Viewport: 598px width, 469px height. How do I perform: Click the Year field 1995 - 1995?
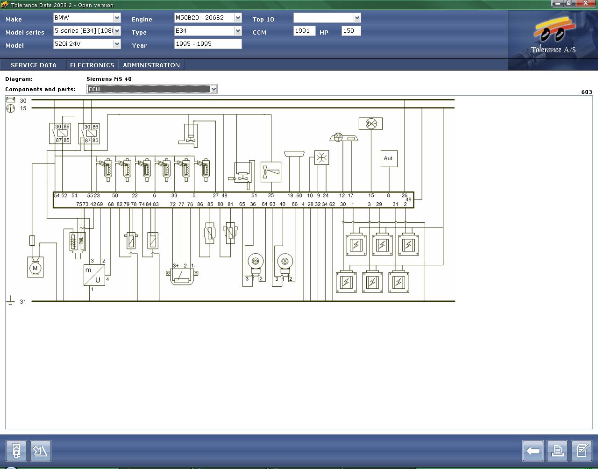208,44
